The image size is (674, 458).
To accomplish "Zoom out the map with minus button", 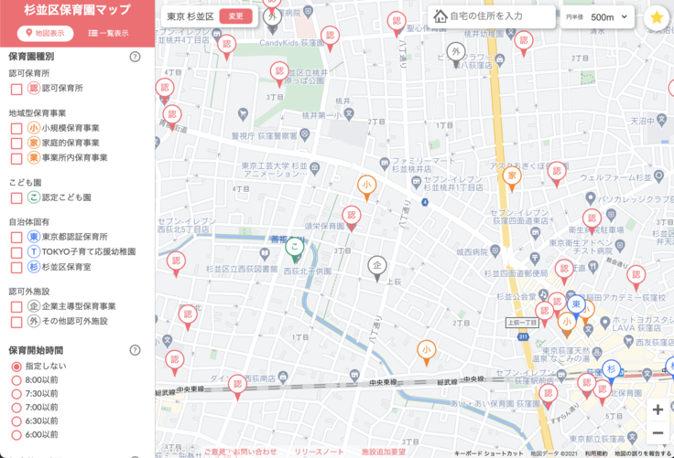I will pos(657,432).
